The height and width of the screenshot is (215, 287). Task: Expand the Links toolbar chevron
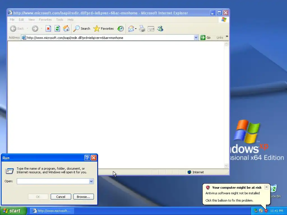(227, 36)
